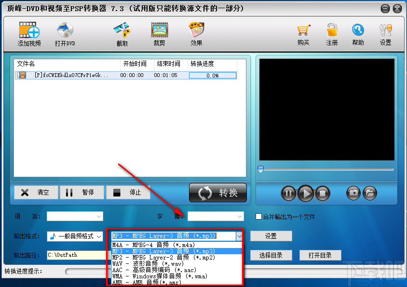Viewport: 407px width, 287px height.
Task: Click 打开目录 open directory button
Action: [320, 255]
